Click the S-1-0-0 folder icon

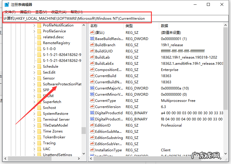tap(39, 49)
